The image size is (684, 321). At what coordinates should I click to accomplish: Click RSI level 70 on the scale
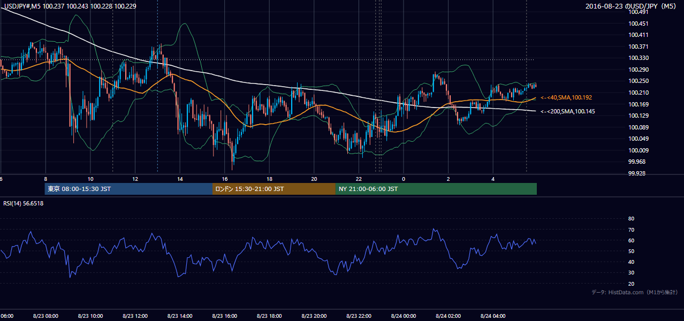tap(631, 230)
